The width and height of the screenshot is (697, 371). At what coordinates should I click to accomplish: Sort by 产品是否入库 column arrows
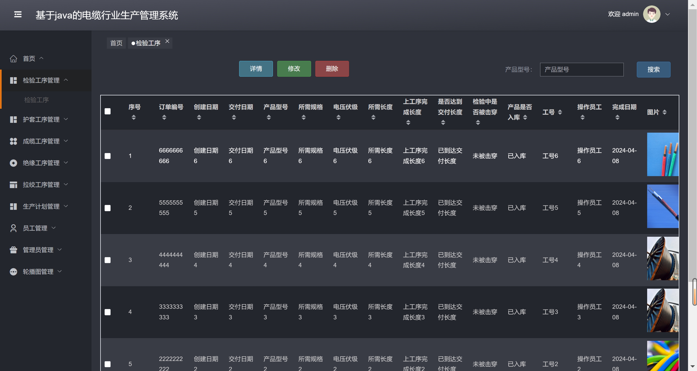(x=525, y=117)
